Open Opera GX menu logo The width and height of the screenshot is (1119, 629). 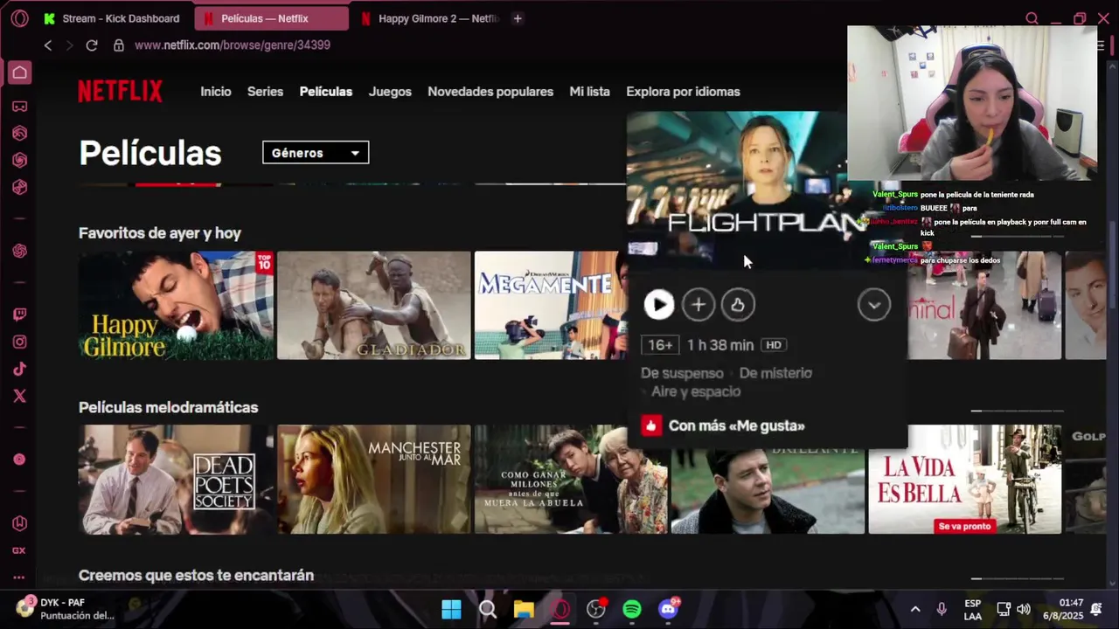pos(19,18)
